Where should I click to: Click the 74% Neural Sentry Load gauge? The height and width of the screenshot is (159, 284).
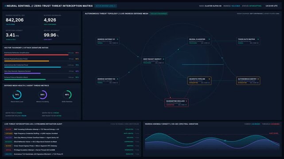(x=17, y=95)
